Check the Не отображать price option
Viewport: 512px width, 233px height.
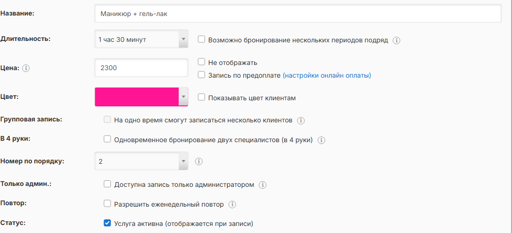click(x=201, y=62)
